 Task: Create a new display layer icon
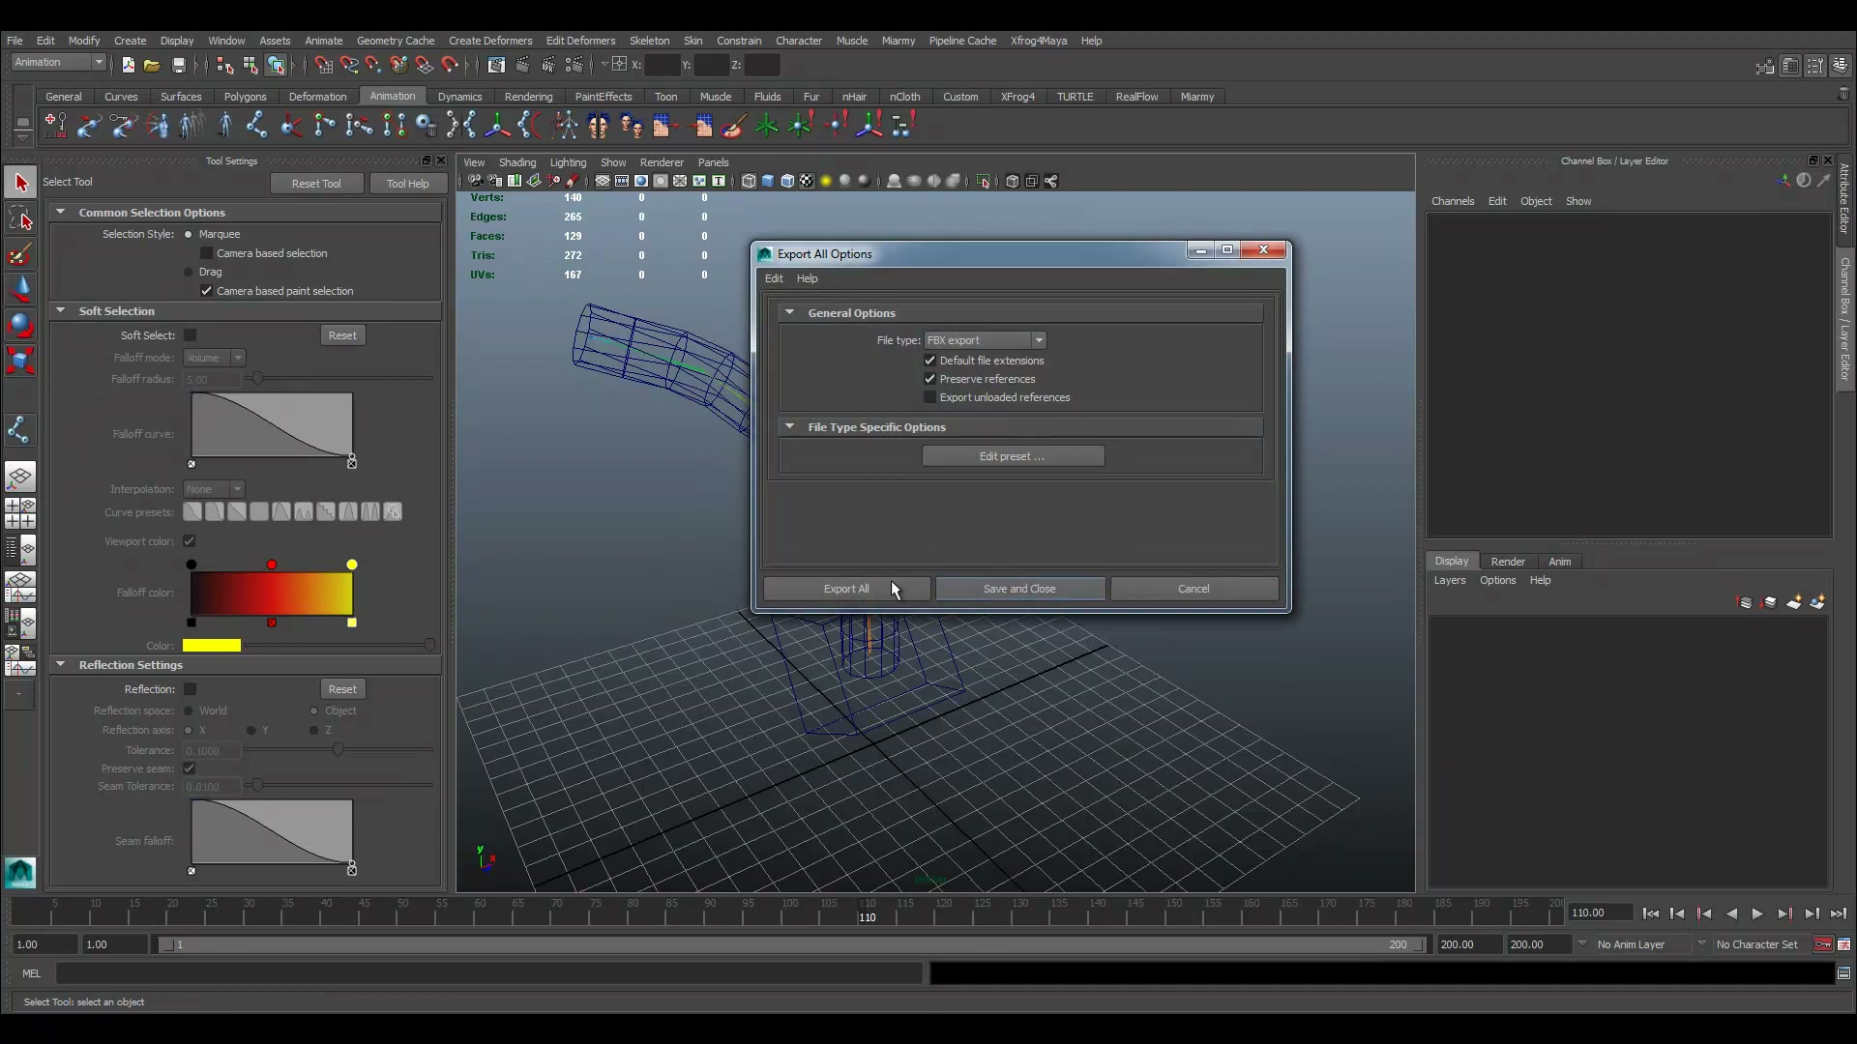pyautogui.click(x=1793, y=602)
